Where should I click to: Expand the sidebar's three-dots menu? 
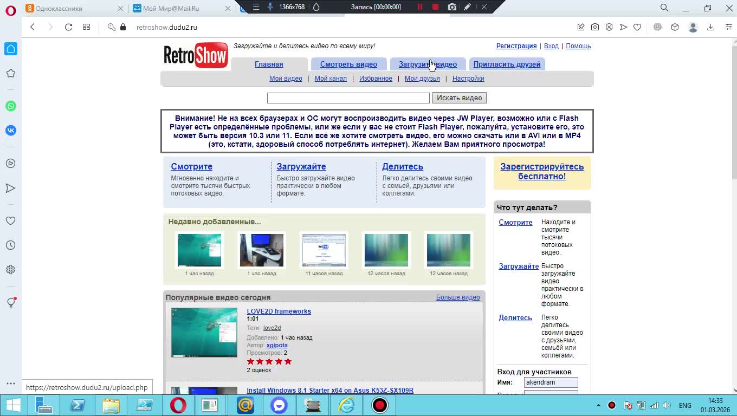click(x=11, y=383)
